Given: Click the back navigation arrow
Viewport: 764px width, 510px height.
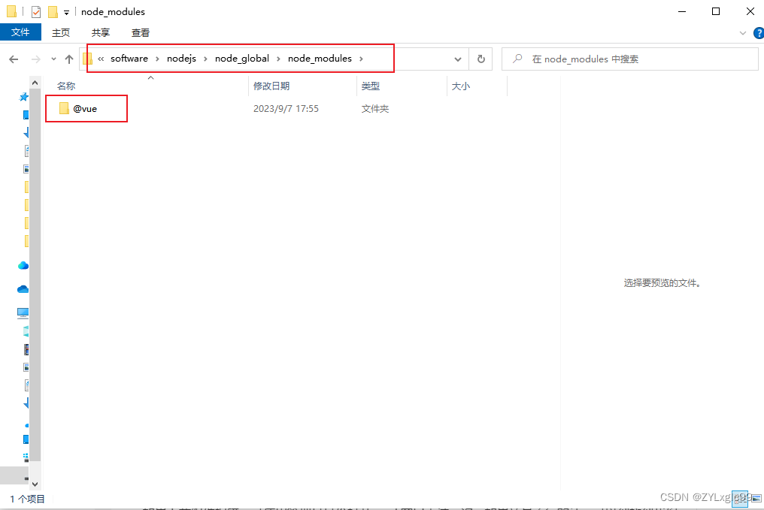Looking at the screenshot, I should coord(15,58).
